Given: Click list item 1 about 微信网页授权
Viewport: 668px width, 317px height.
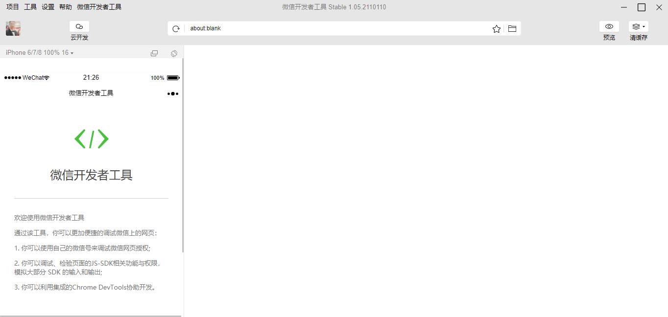Looking at the screenshot, I should click(x=82, y=248).
